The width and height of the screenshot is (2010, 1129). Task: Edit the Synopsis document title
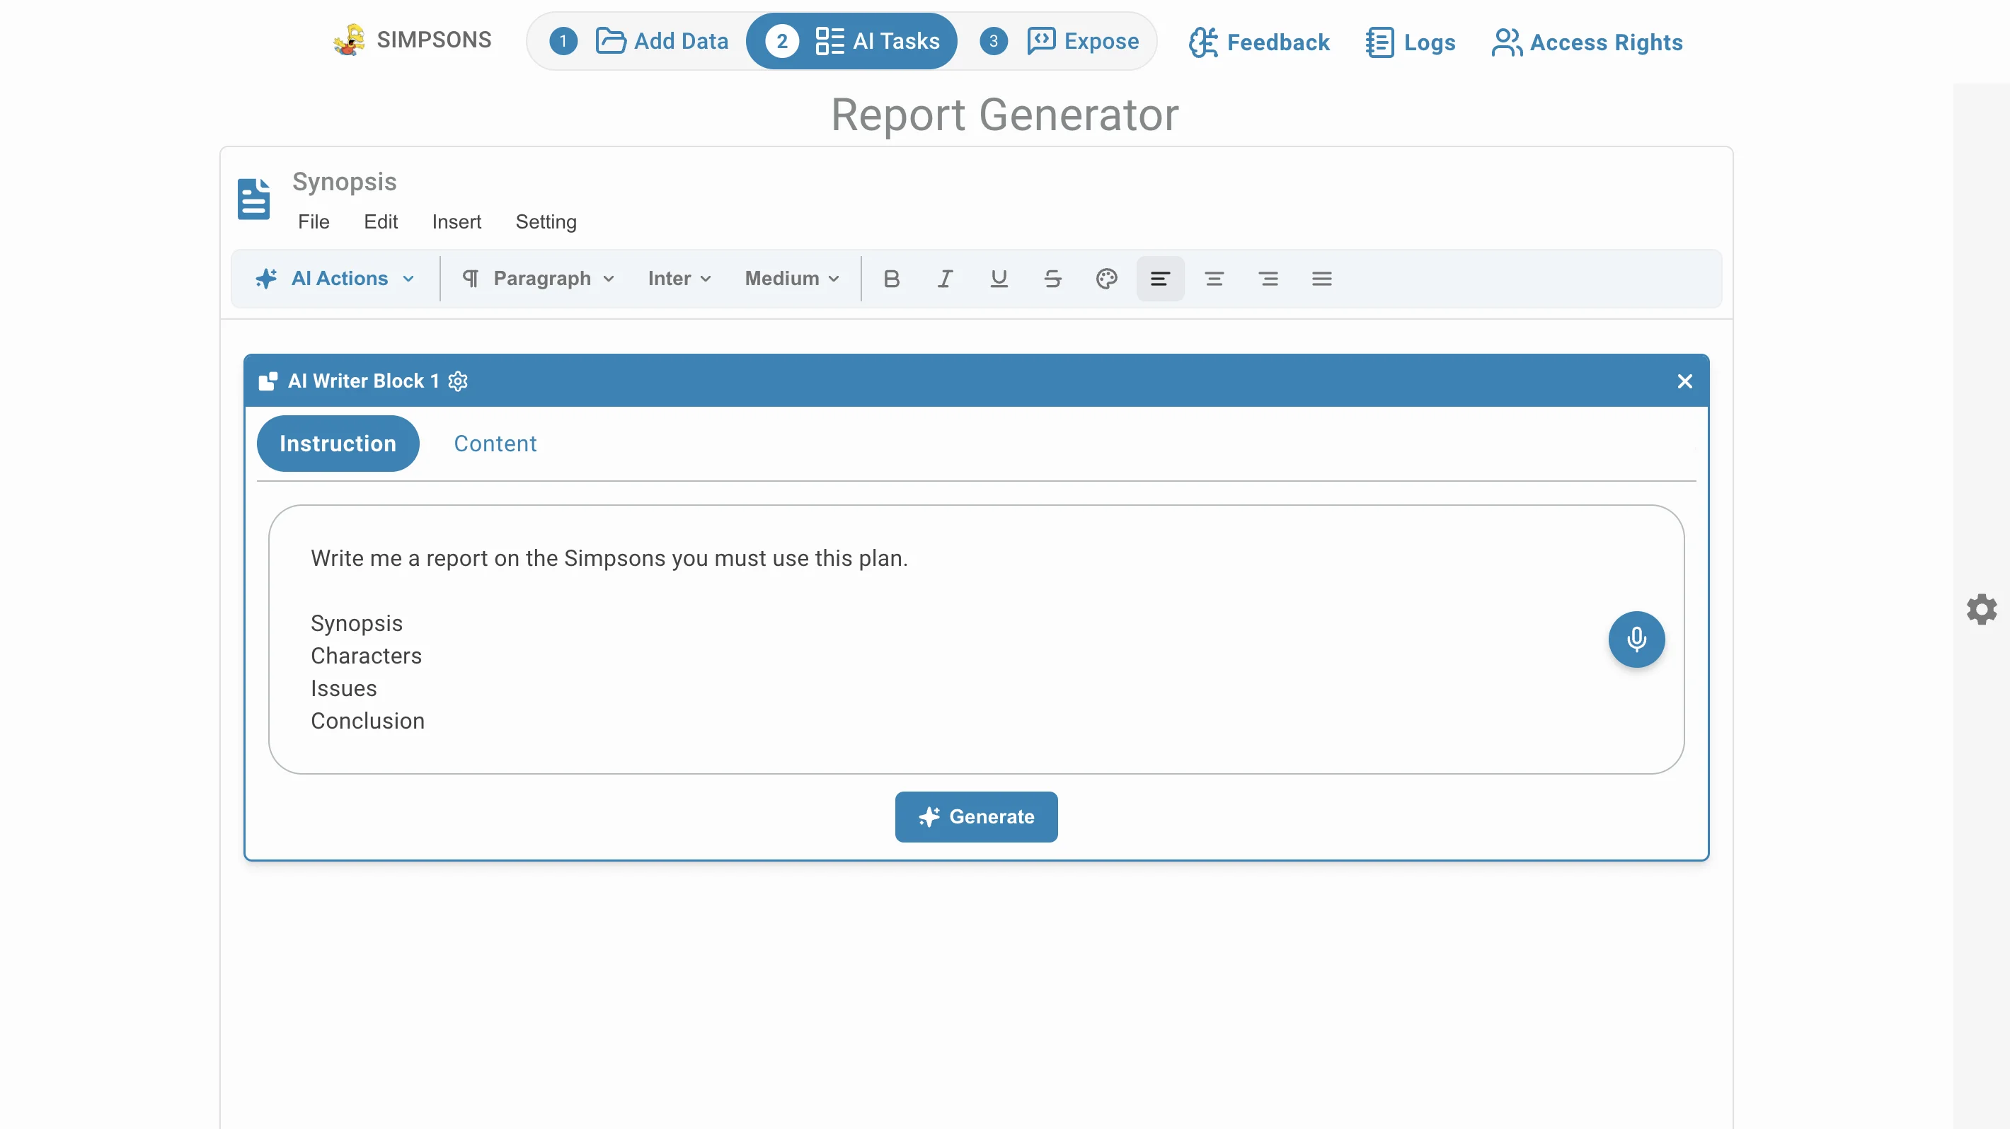(344, 182)
